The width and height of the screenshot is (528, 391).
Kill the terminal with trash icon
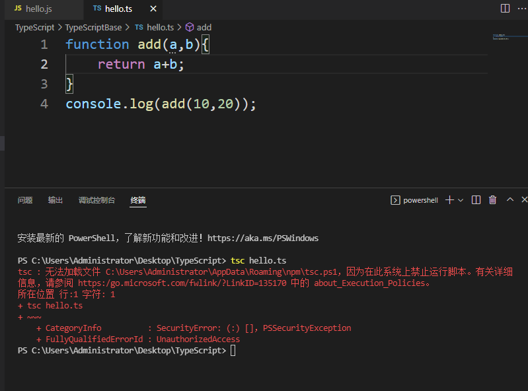(492, 200)
